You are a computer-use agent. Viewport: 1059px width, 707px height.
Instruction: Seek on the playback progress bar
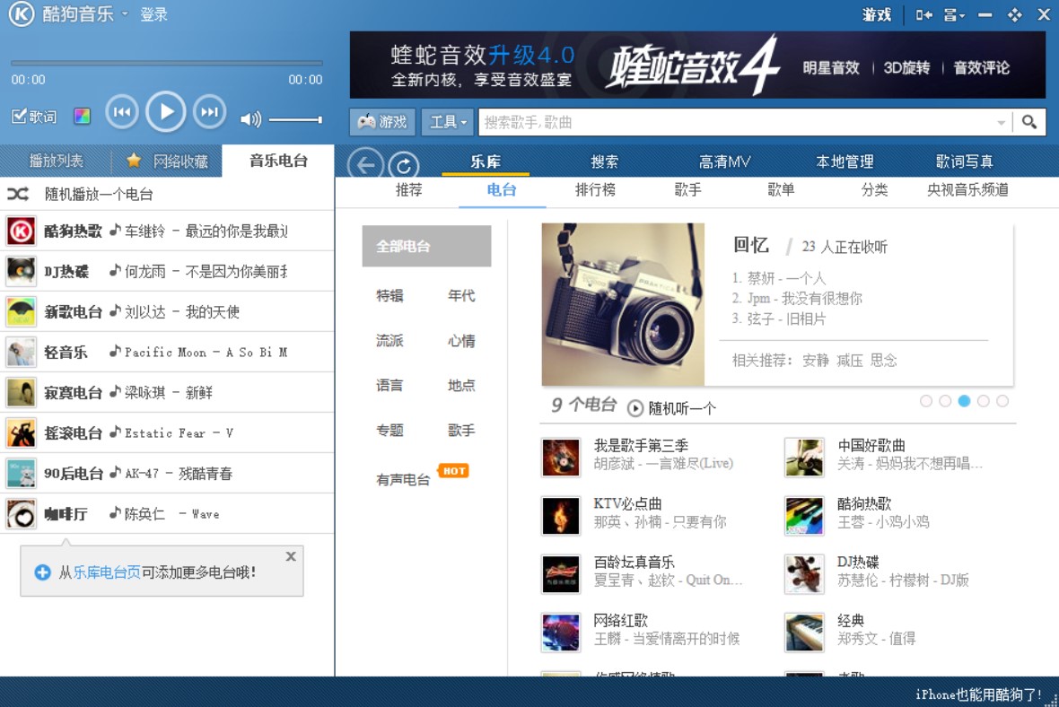pyautogui.click(x=166, y=63)
